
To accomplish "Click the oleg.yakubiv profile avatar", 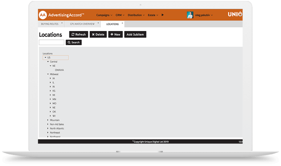I will point(190,15).
